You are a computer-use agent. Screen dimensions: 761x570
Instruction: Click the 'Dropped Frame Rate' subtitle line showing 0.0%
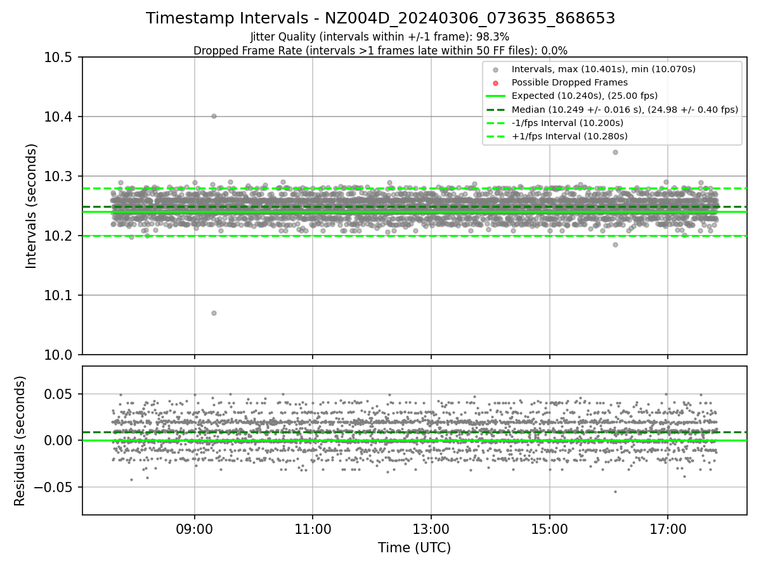pos(380,51)
